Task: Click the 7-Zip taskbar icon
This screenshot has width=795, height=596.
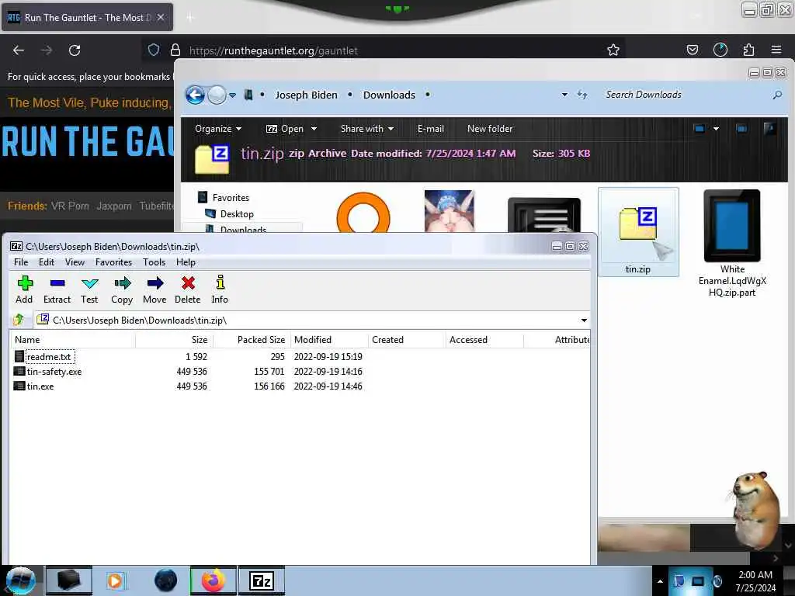Action: [262, 580]
